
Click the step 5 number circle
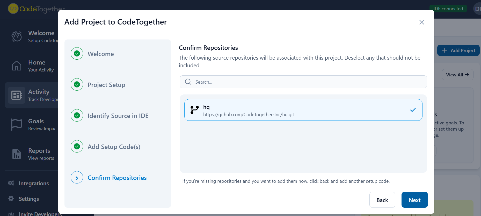pyautogui.click(x=77, y=177)
